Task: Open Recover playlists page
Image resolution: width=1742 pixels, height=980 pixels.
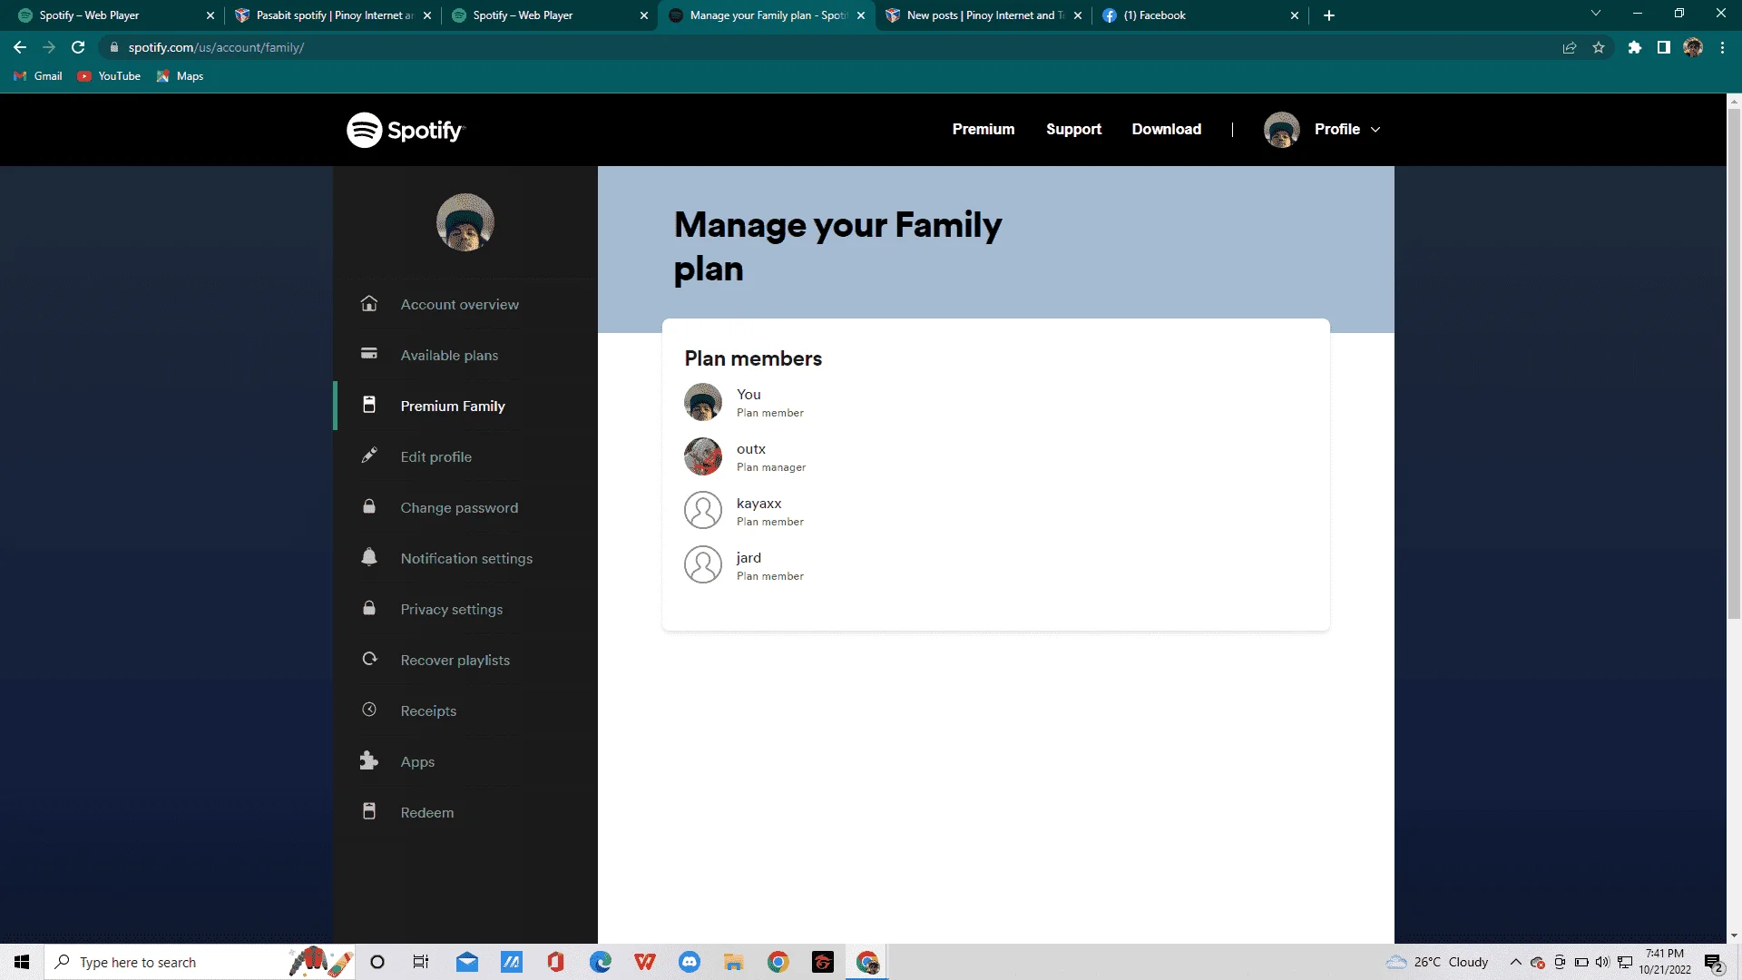Action: pyautogui.click(x=455, y=660)
